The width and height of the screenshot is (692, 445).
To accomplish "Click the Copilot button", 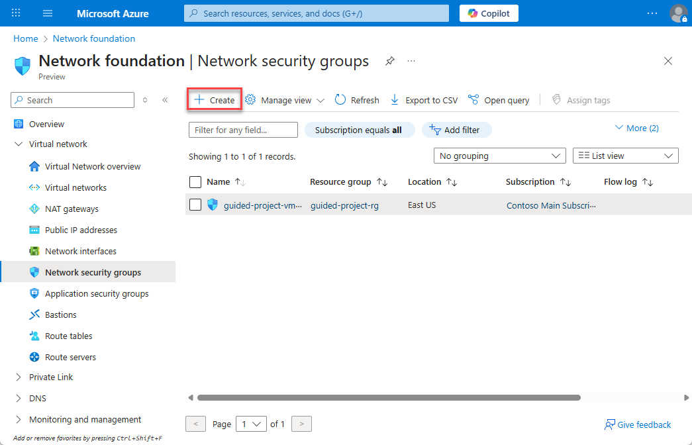I will point(489,13).
